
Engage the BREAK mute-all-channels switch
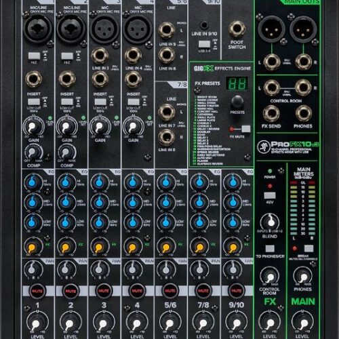[308, 248]
